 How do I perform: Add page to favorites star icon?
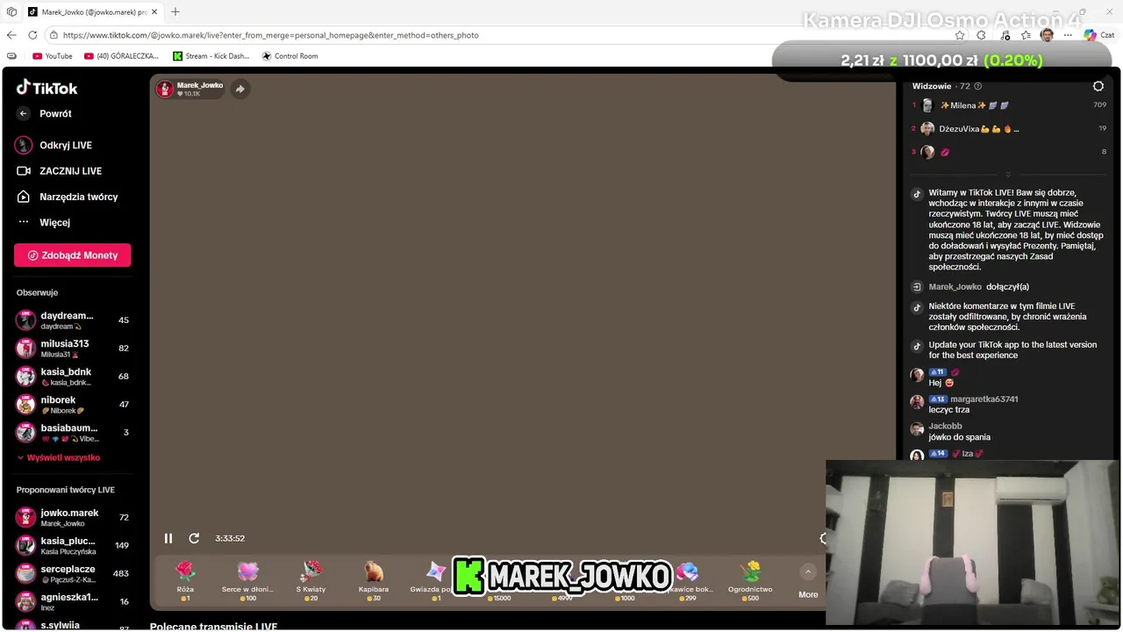[x=960, y=35]
